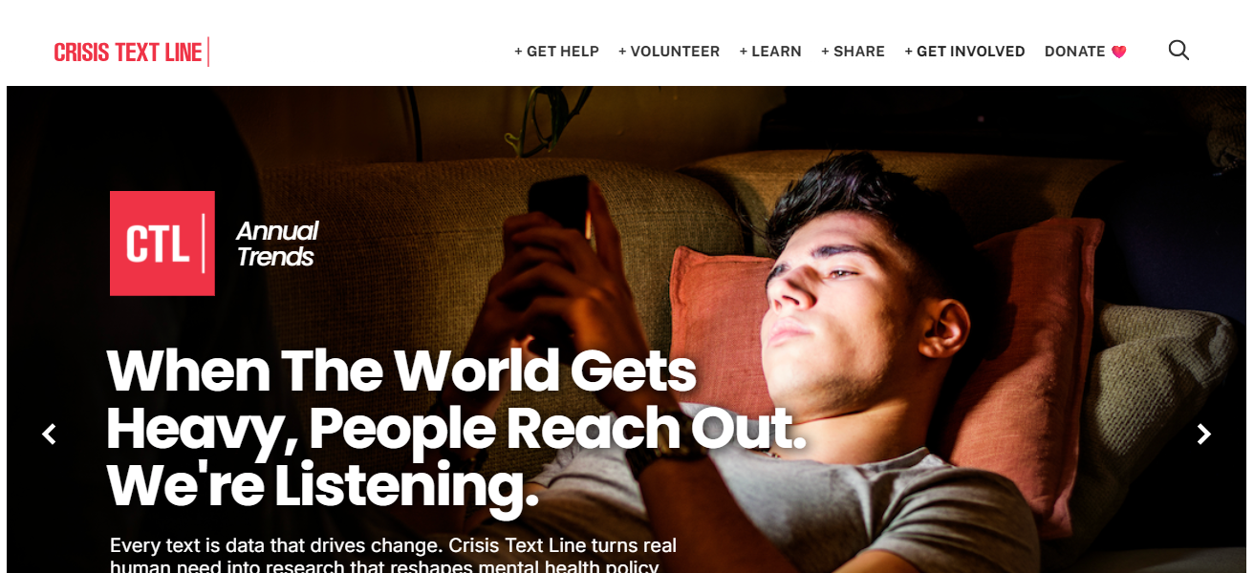Advance to next slide with right arrow
Image resolution: width=1254 pixels, height=573 pixels.
click(x=1204, y=435)
